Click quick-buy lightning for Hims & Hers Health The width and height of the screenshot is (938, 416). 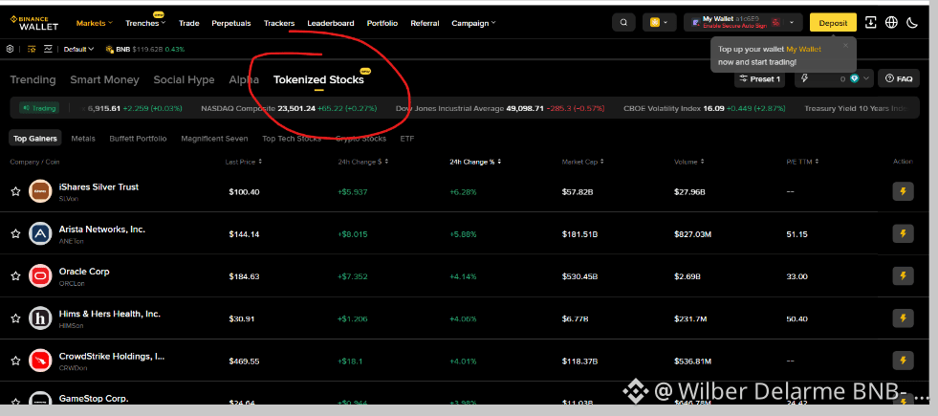click(x=903, y=318)
